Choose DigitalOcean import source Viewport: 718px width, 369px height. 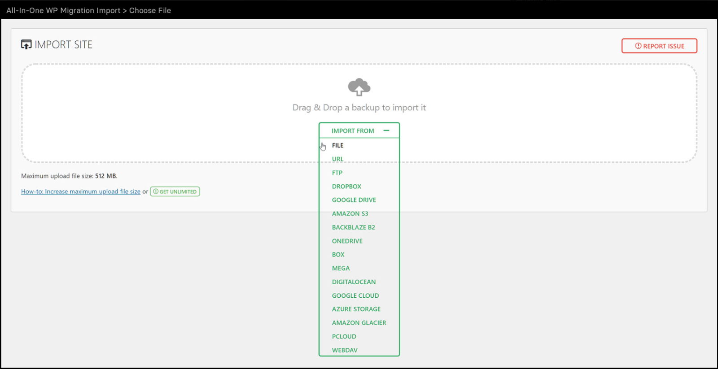click(x=354, y=282)
